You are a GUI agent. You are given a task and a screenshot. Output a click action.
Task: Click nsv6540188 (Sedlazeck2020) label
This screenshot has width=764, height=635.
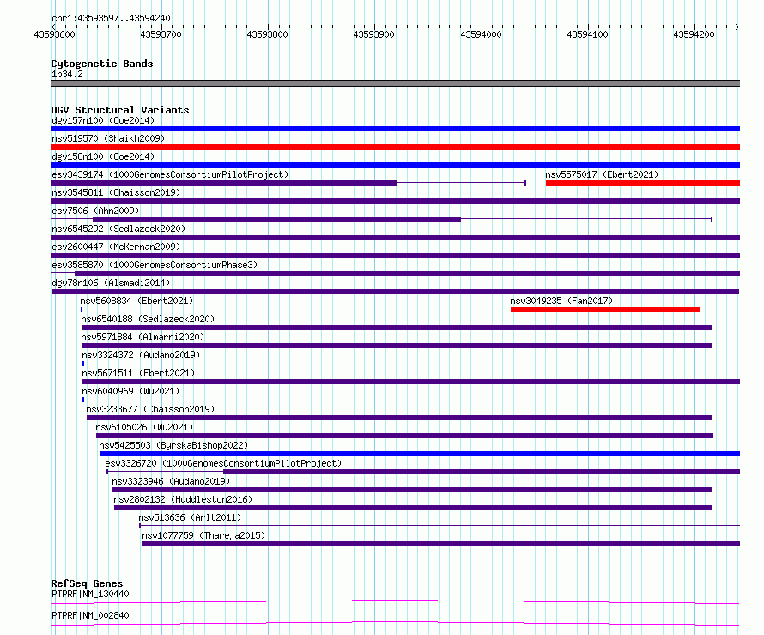click(148, 319)
